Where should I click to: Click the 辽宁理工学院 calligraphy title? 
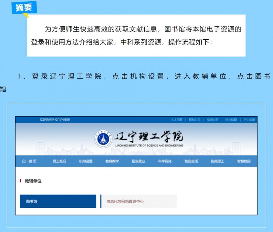(149, 136)
